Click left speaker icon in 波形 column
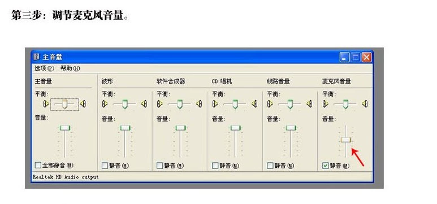The width and height of the screenshot is (437, 204). point(105,104)
